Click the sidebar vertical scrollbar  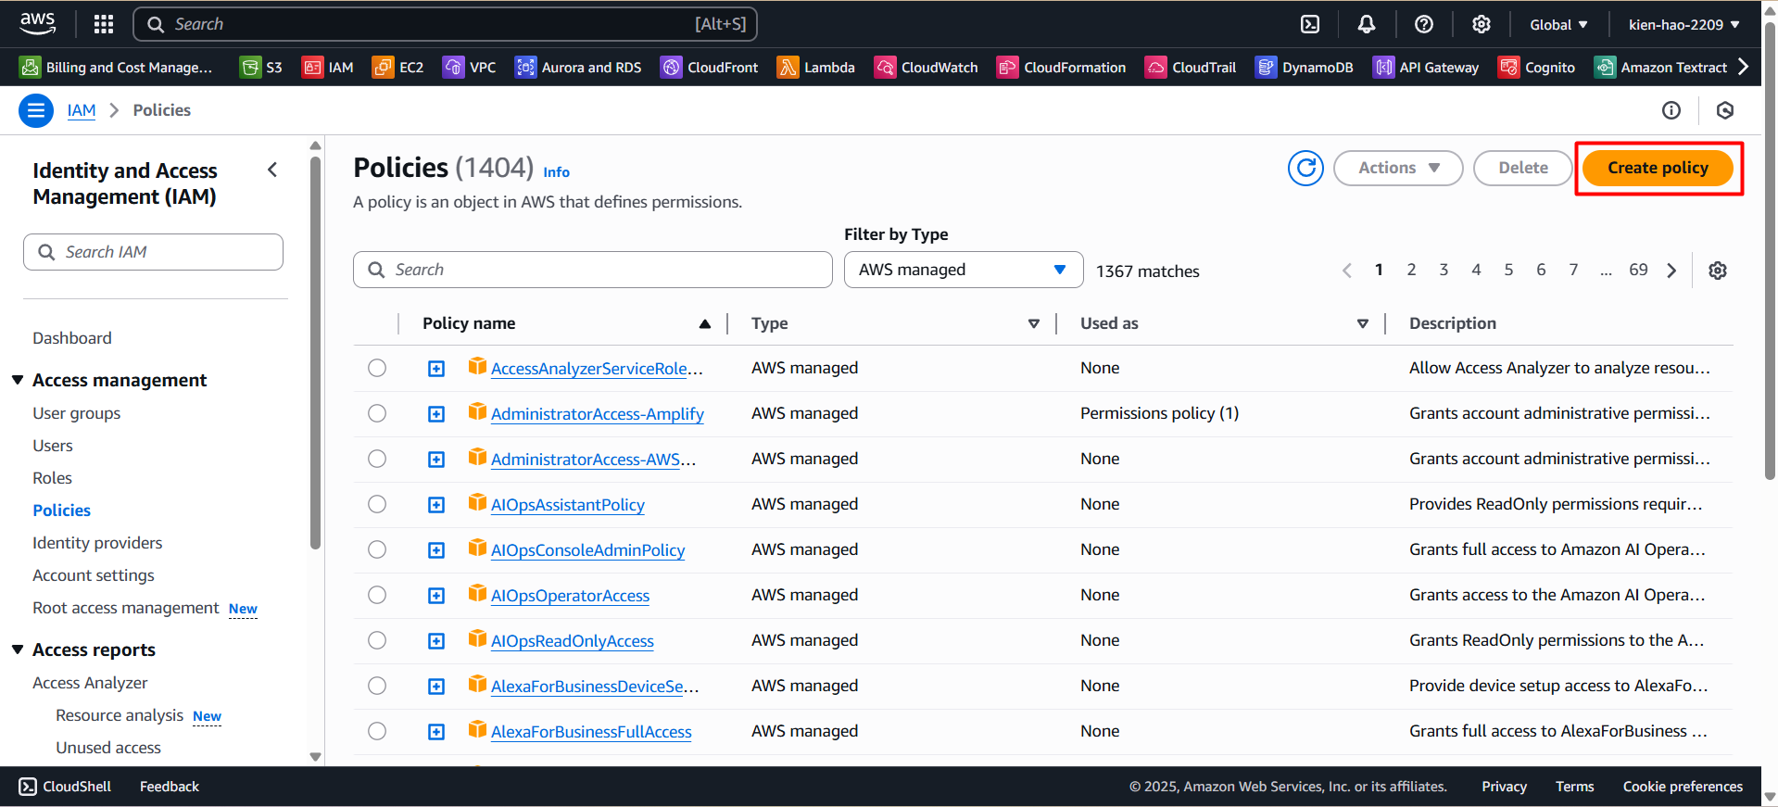tap(315, 352)
